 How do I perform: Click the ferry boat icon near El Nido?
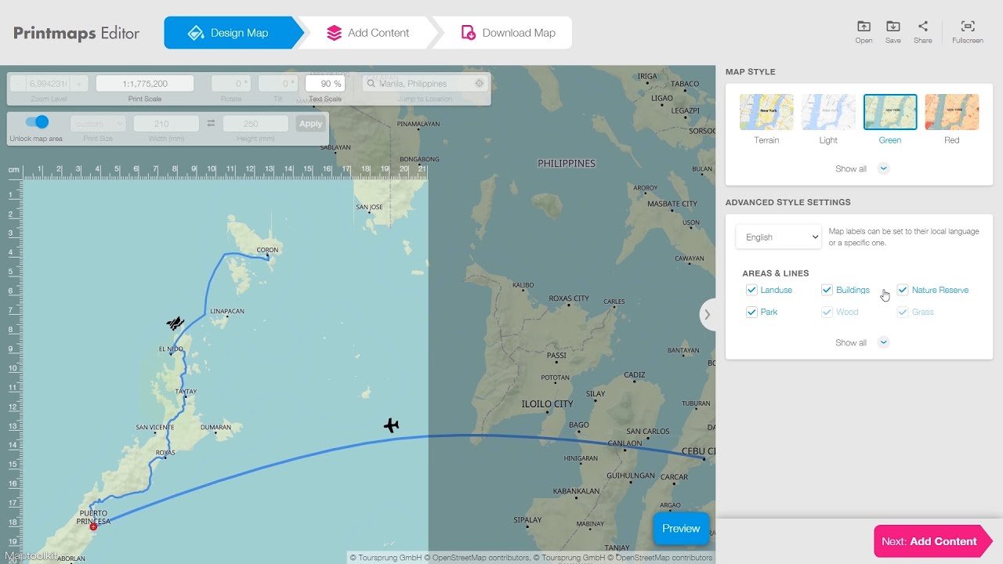pyautogui.click(x=176, y=323)
